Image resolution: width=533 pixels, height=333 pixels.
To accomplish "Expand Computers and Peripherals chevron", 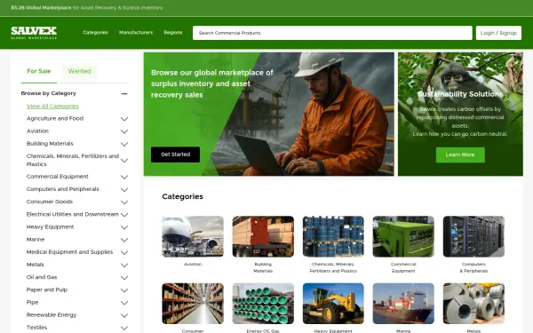I will point(124,190).
